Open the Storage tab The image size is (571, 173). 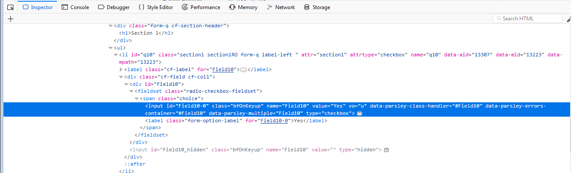coord(317,7)
